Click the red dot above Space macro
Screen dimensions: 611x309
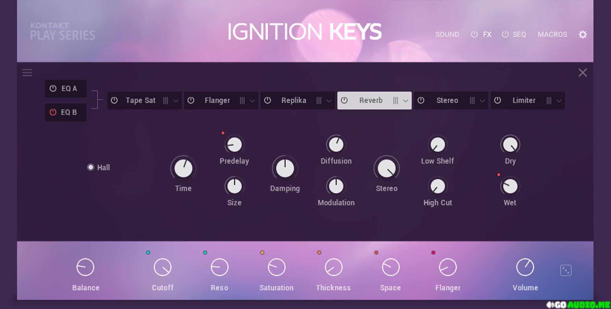(376, 252)
